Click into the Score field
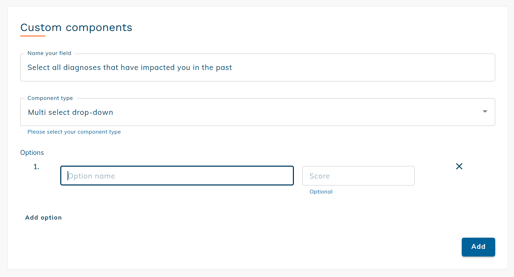The width and height of the screenshot is (514, 277). tap(358, 176)
